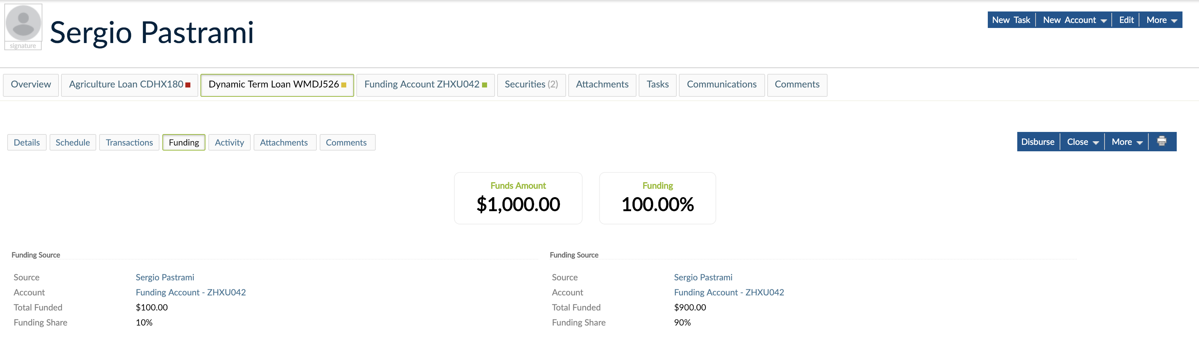Screen dimensions: 1199x337
Task: Open the Schedule sub-tab
Action: [x=73, y=142]
